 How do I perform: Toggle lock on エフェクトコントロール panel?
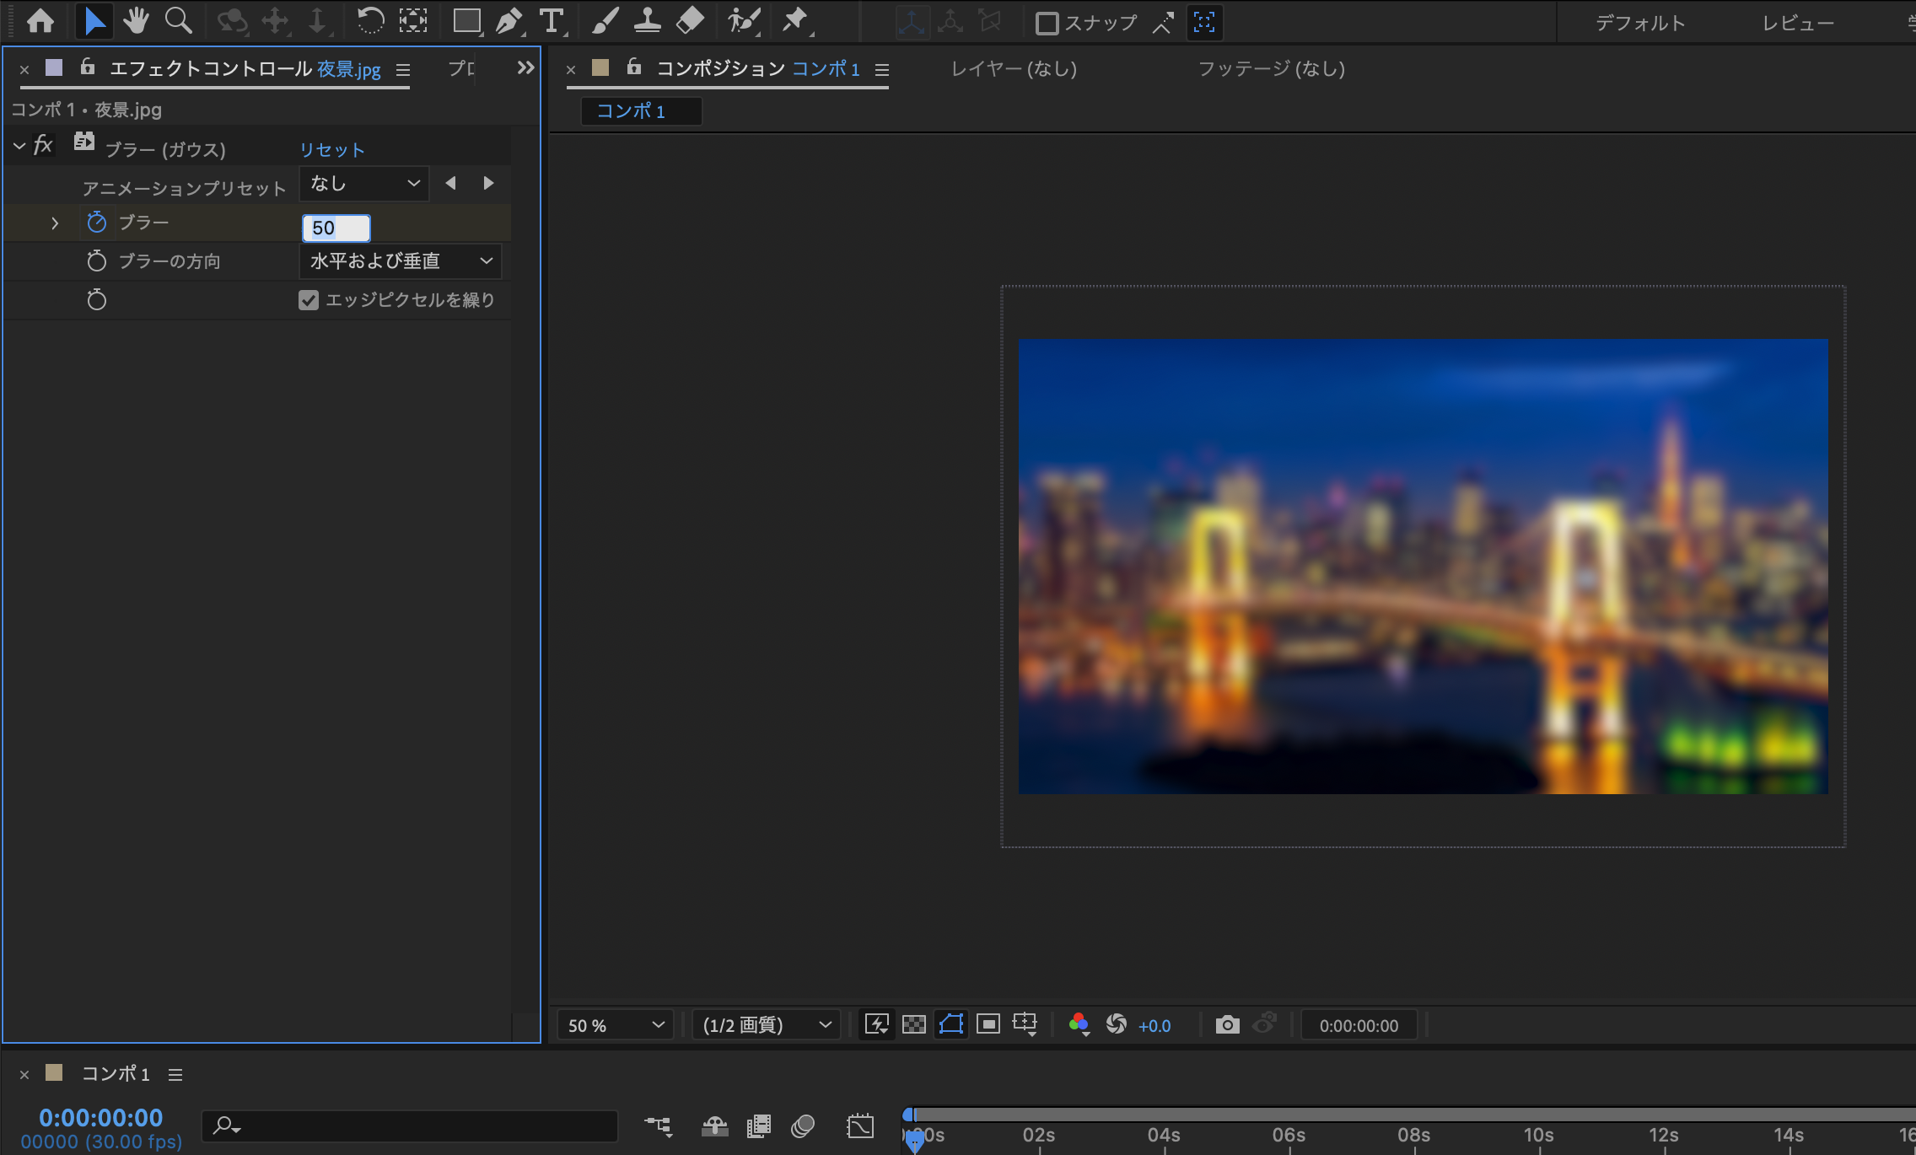88,67
